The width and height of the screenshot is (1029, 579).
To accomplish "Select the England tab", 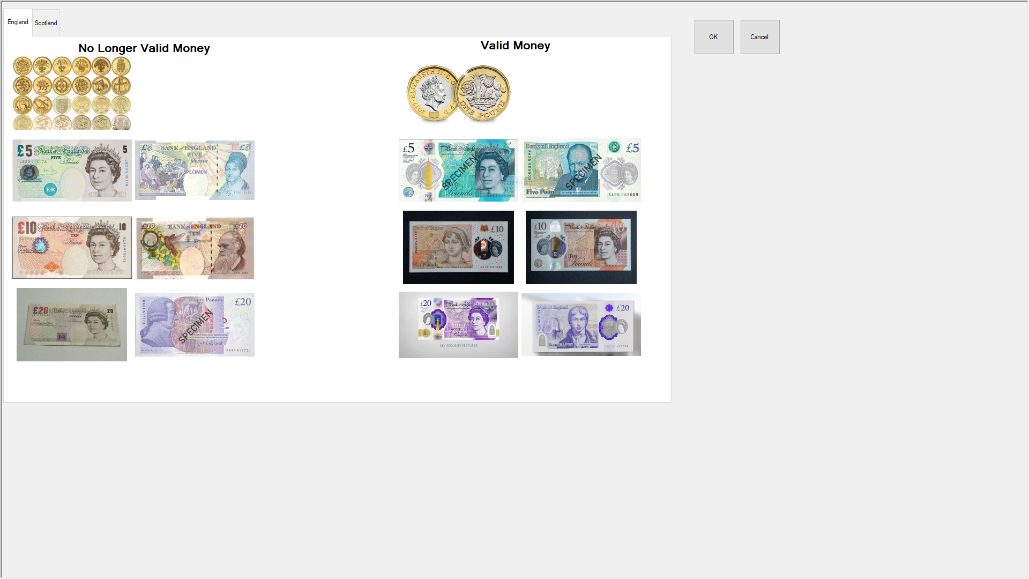I will click(18, 22).
